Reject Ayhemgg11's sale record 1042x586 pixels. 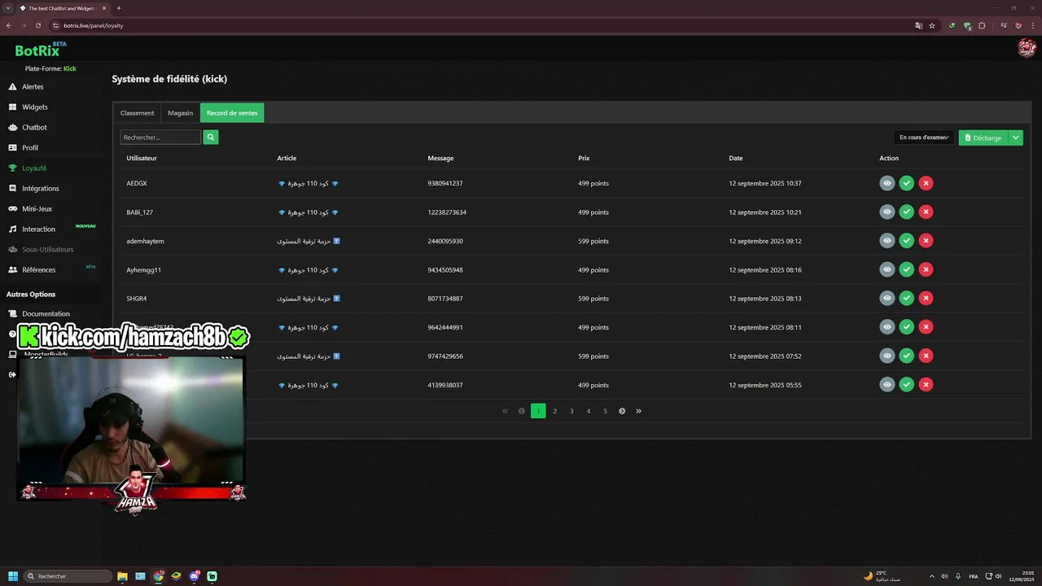(x=926, y=269)
